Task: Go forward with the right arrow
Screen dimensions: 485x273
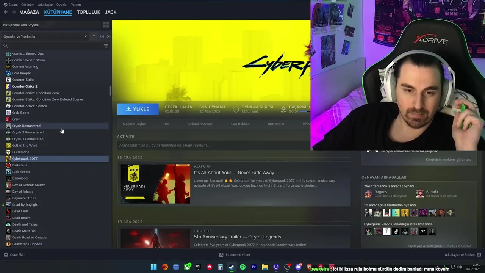Action: point(14,12)
